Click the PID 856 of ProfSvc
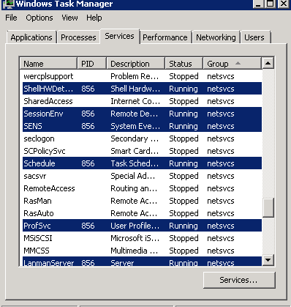The width and height of the screenshot is (291, 307). (88, 226)
